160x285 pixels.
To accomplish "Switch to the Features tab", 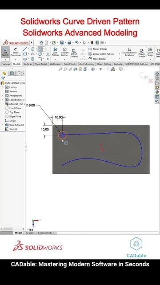I will pos(6,64).
